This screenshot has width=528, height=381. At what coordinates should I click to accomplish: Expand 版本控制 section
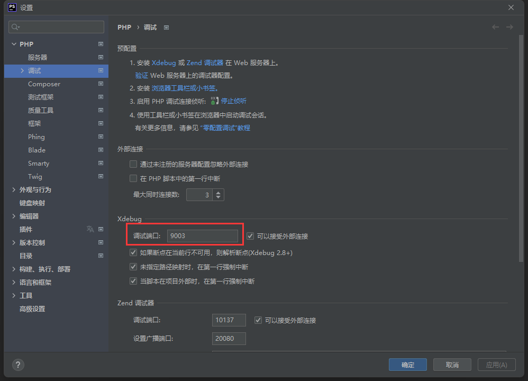point(14,242)
